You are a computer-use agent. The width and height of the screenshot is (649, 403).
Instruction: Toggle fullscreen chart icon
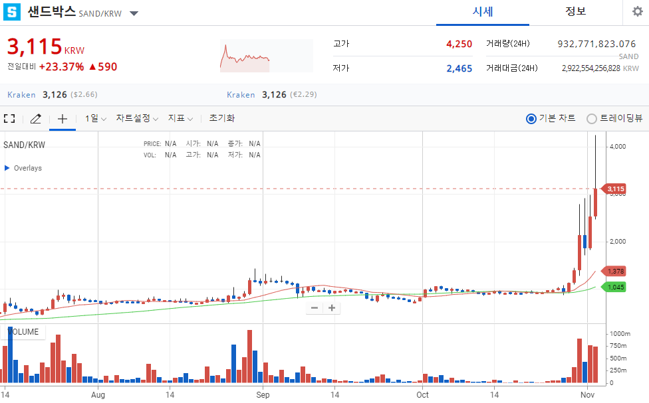[9, 119]
